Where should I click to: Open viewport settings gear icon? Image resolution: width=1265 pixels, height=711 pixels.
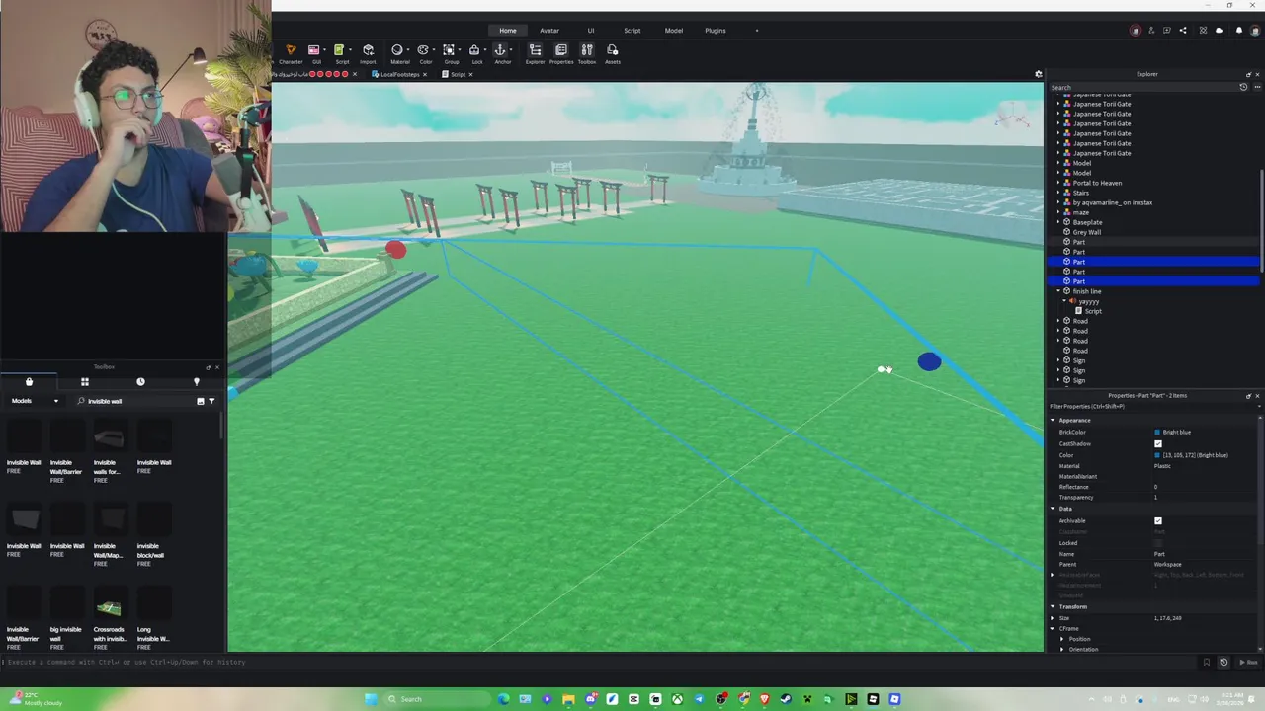1038,74
